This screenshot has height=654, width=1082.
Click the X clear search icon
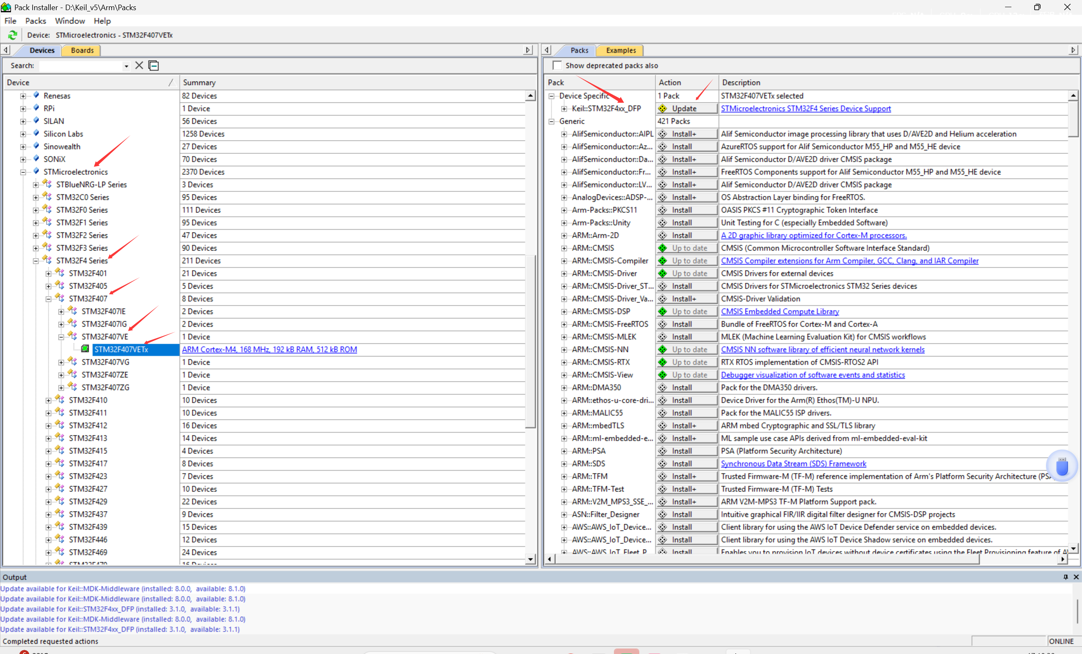[139, 66]
